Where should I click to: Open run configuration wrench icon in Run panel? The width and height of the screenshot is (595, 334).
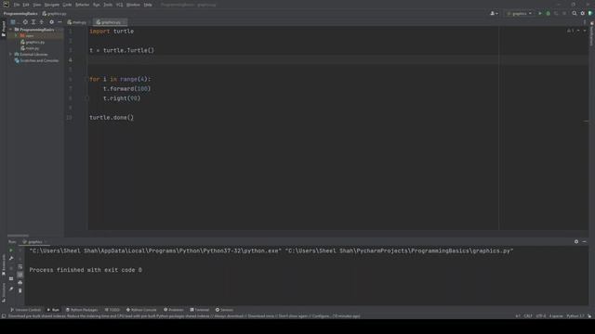11,258
